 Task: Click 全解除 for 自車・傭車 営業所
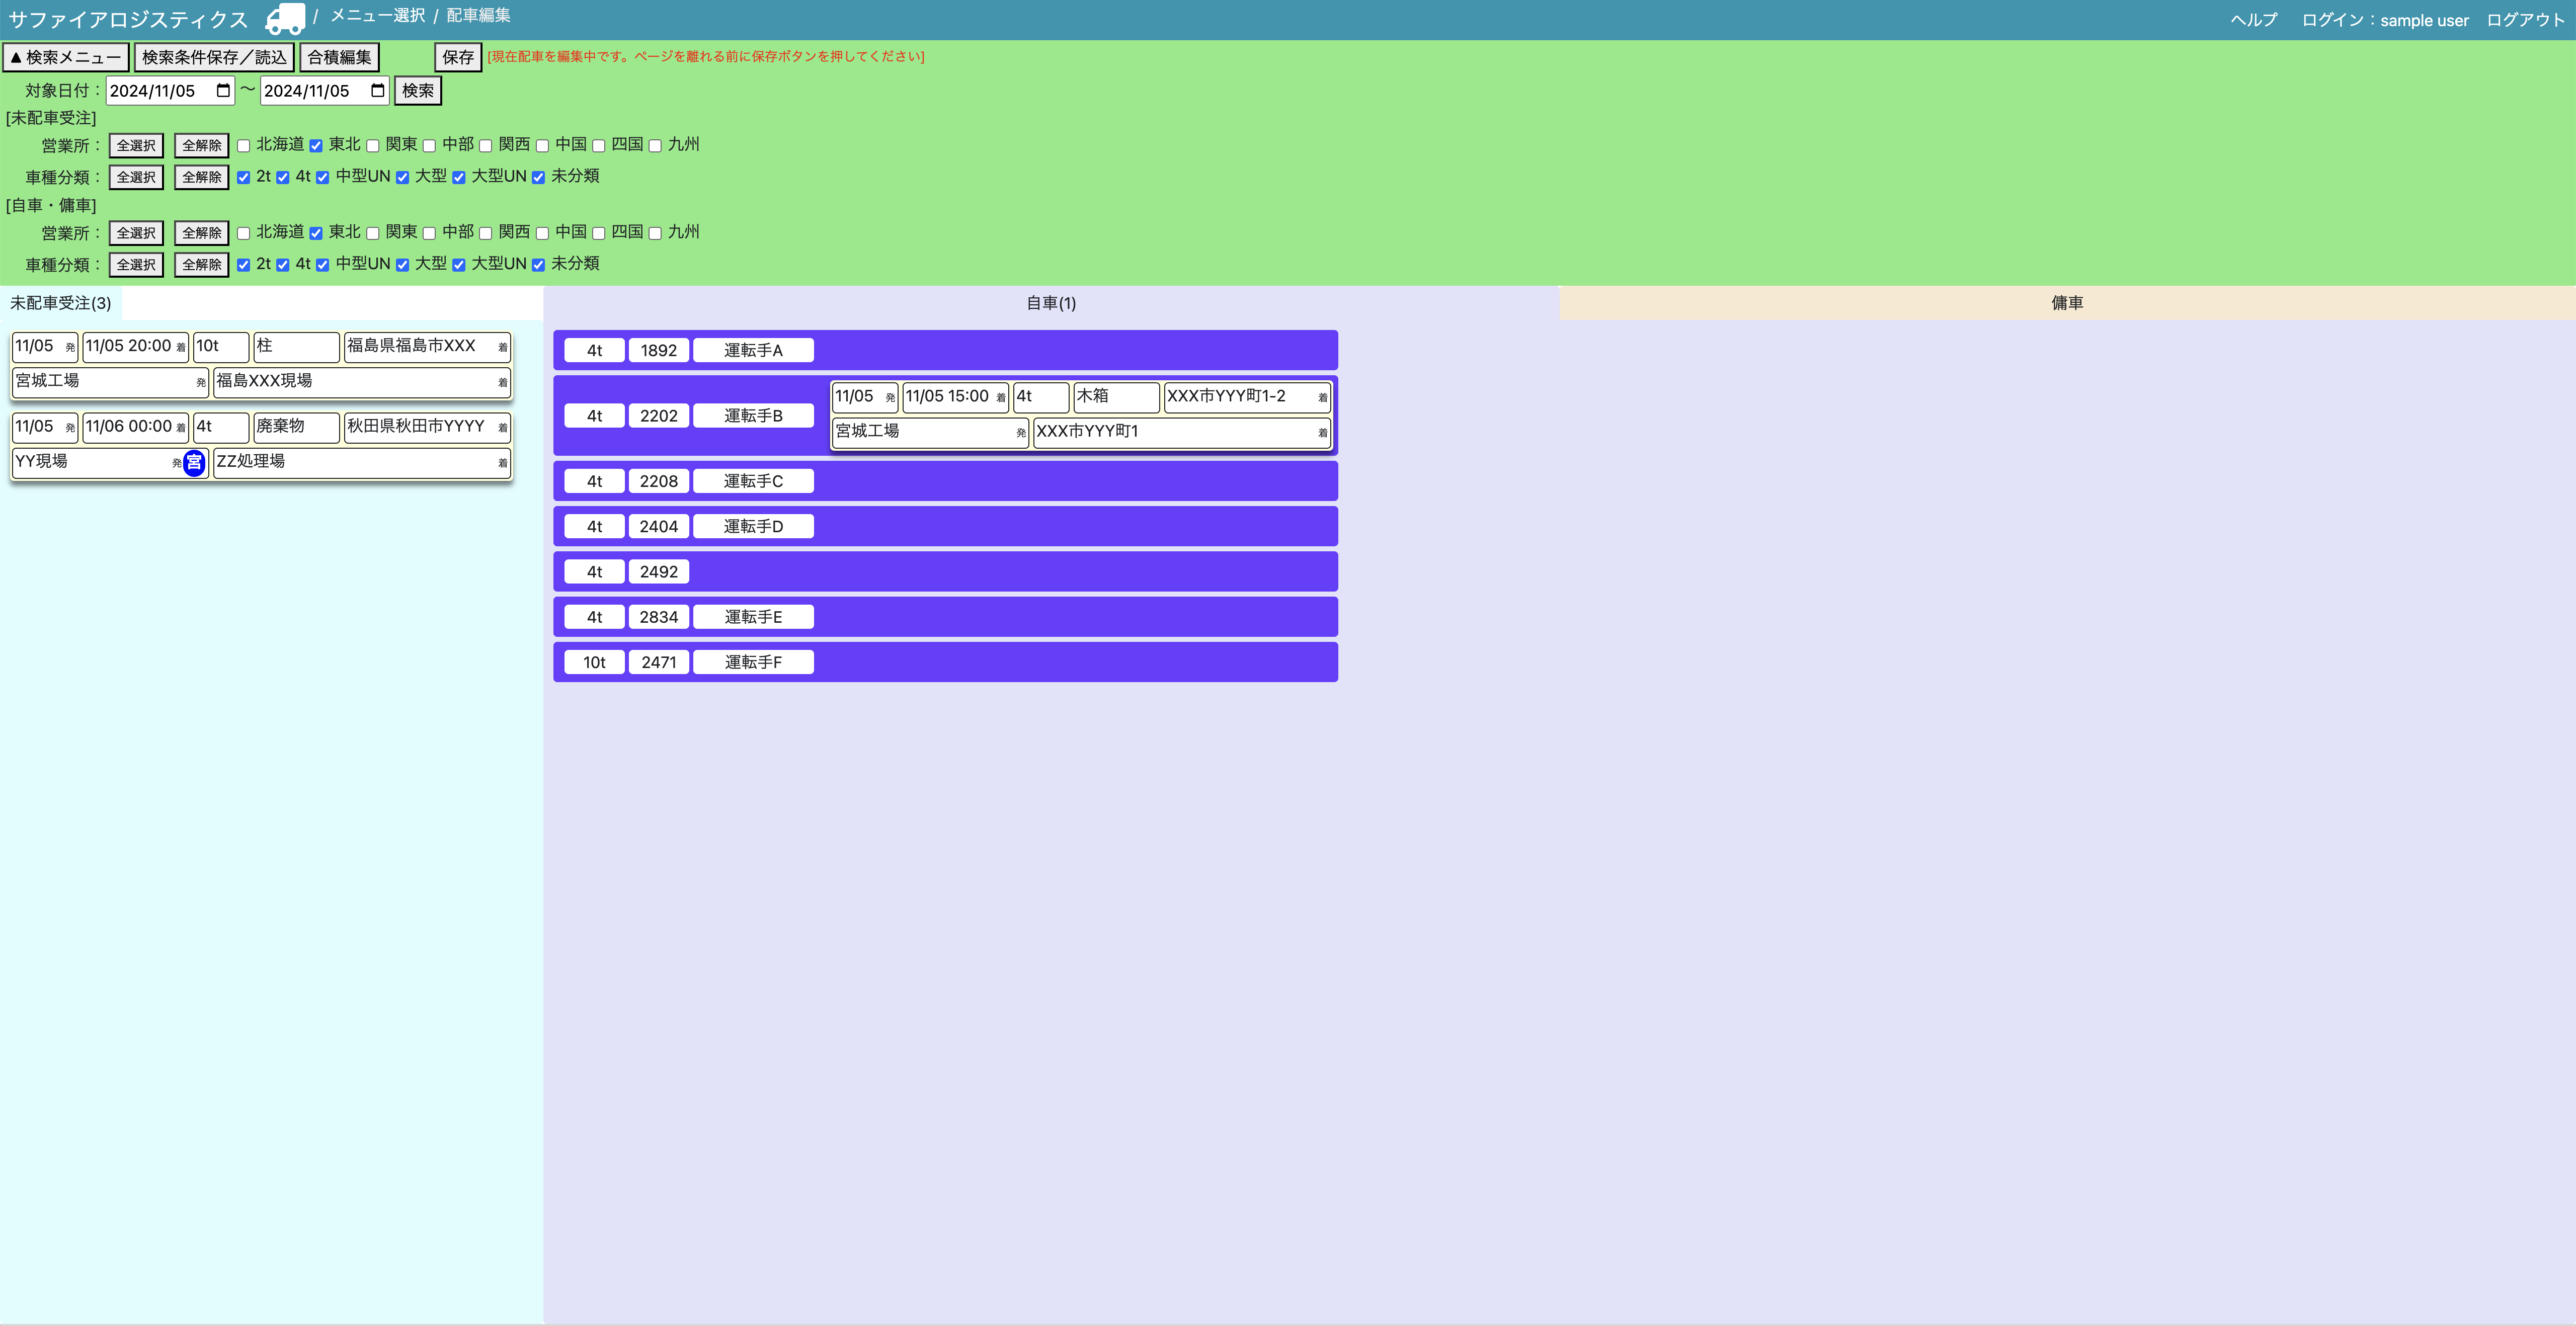pyautogui.click(x=202, y=233)
